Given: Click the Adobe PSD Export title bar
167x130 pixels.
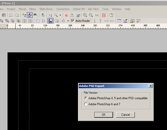Looking at the screenshot, I should (x=116, y=86).
